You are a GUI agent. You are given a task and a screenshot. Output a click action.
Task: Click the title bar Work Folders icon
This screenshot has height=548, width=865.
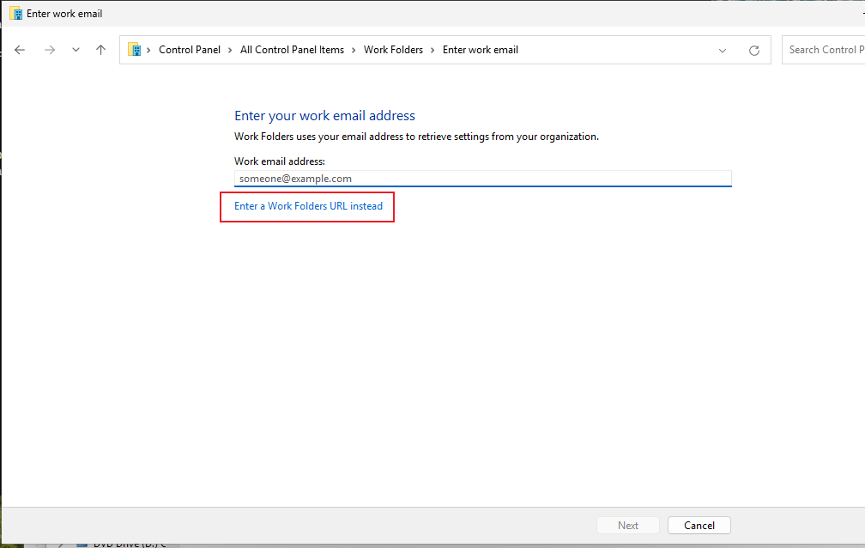click(16, 13)
